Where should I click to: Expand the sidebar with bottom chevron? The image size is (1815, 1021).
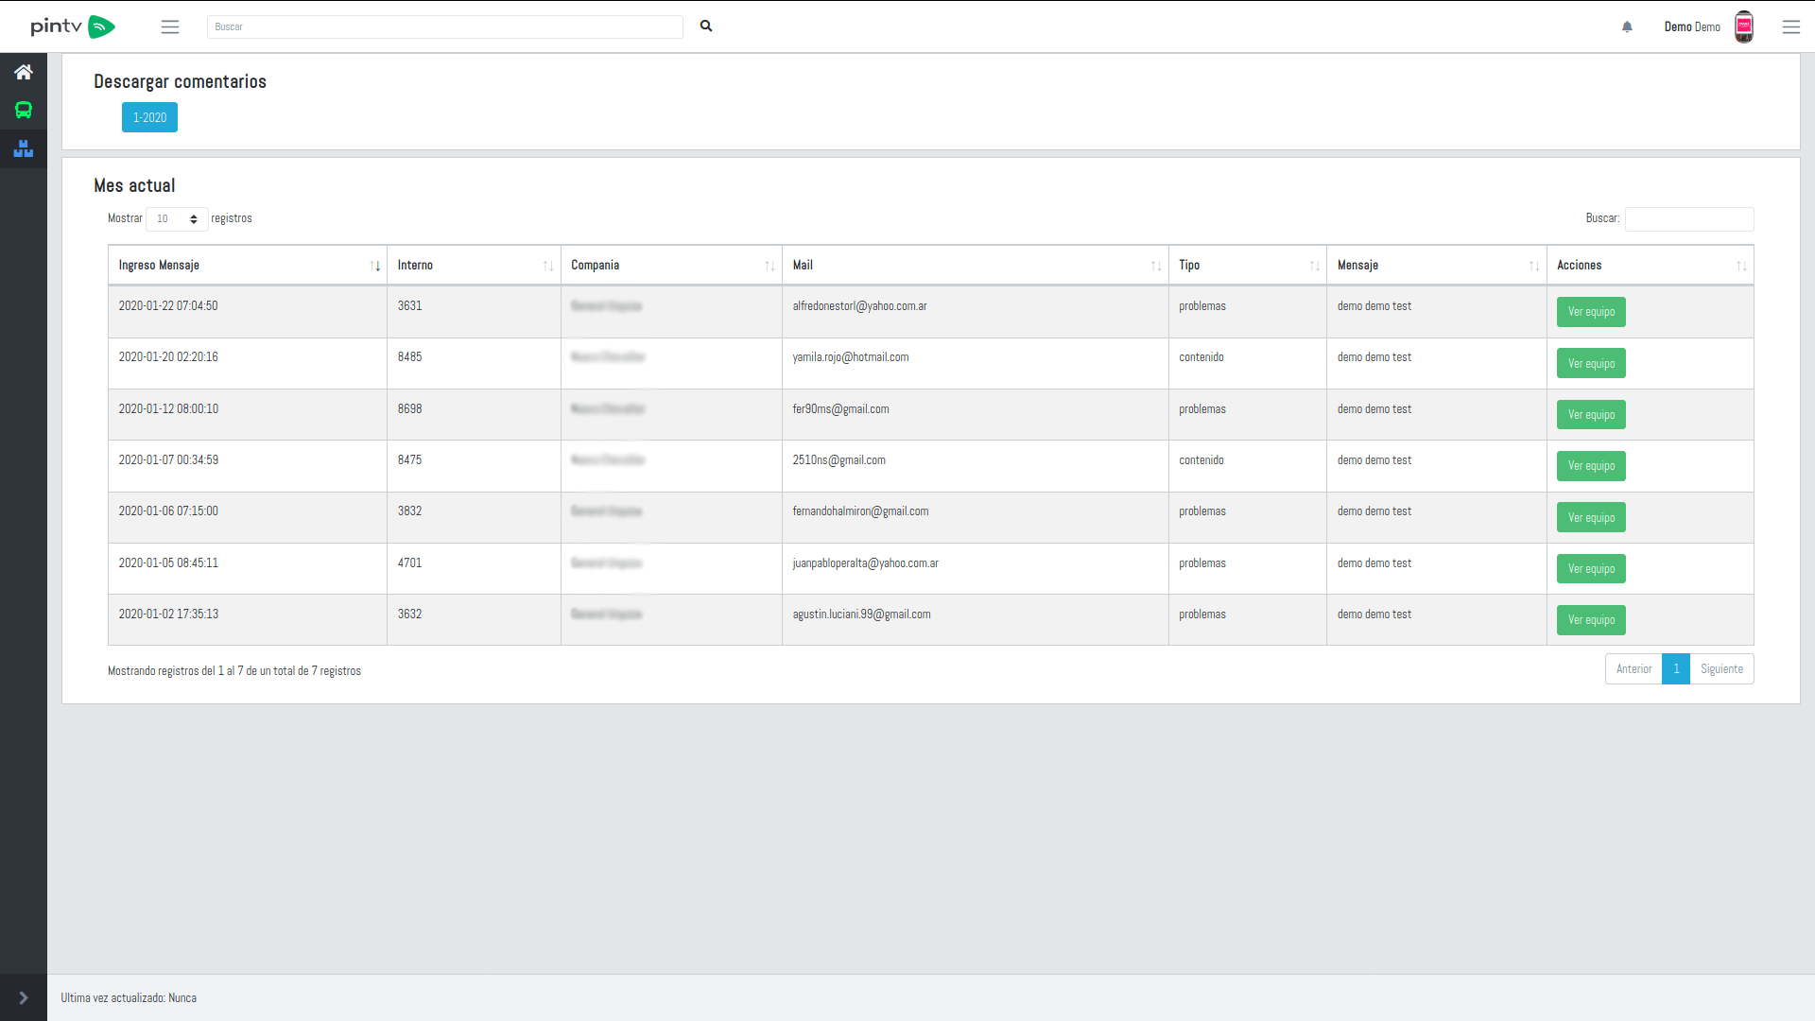point(24,997)
